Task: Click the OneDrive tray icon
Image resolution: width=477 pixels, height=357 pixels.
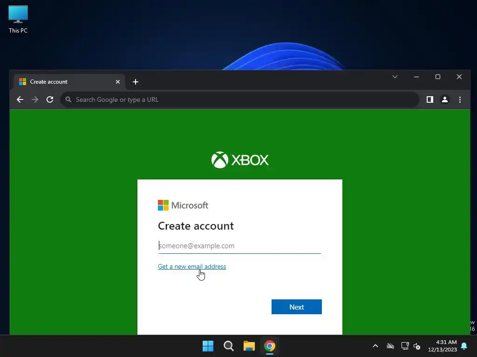Action: 390,346
